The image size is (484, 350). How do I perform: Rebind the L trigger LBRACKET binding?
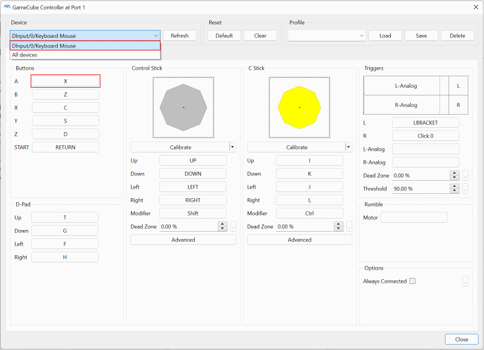[x=425, y=122]
